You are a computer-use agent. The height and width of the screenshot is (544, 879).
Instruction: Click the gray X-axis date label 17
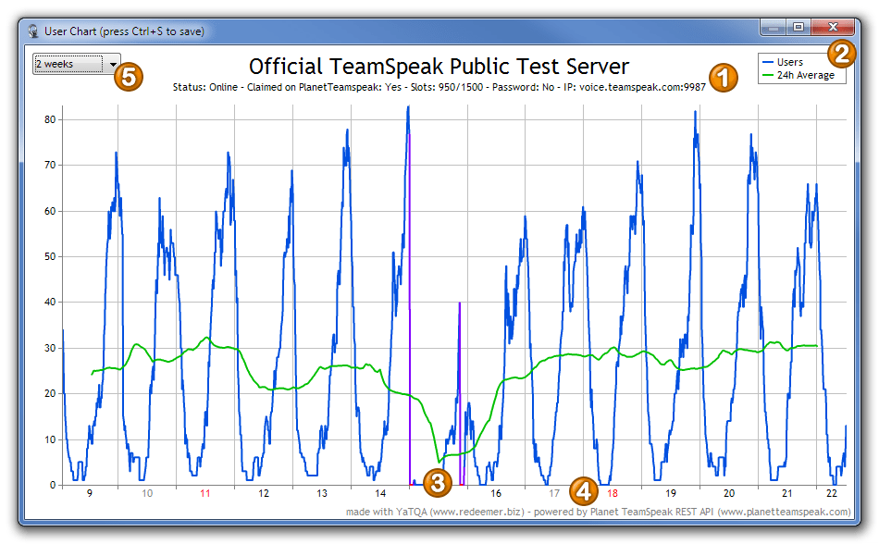554,493
